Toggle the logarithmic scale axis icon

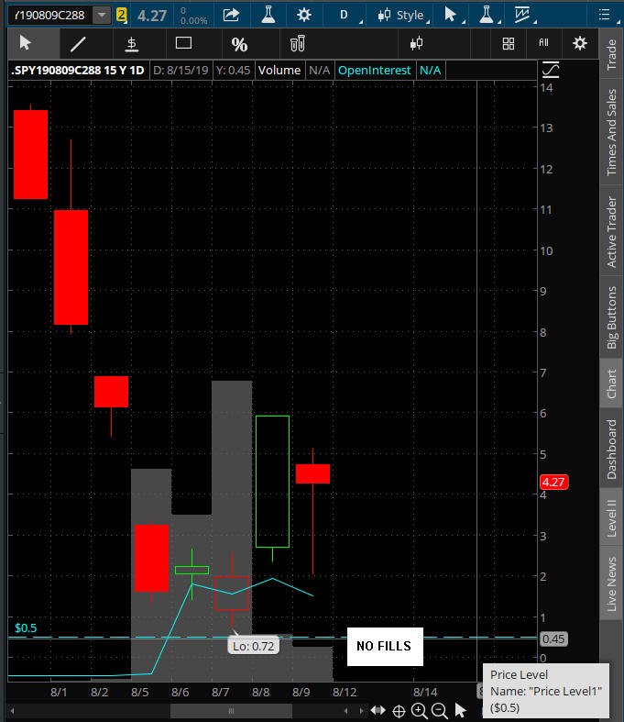pos(551,70)
